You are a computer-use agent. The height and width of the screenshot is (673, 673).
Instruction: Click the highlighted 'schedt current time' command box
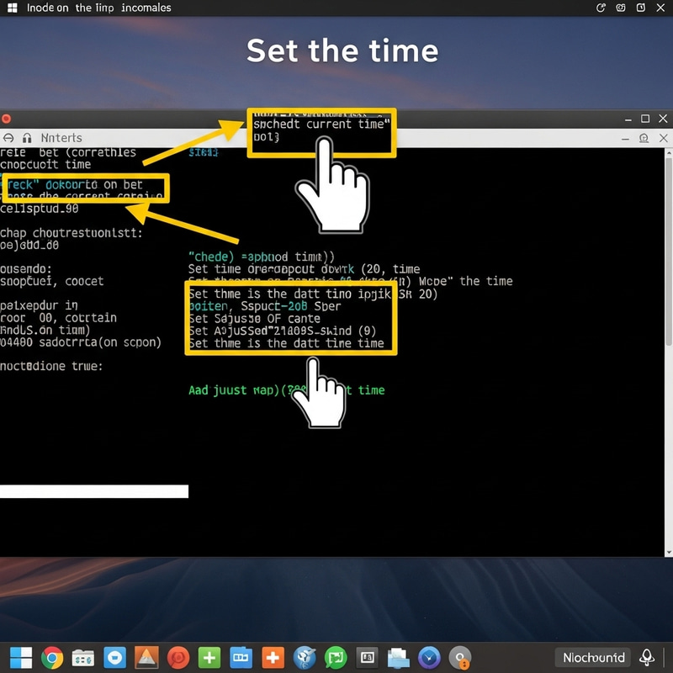(321, 131)
